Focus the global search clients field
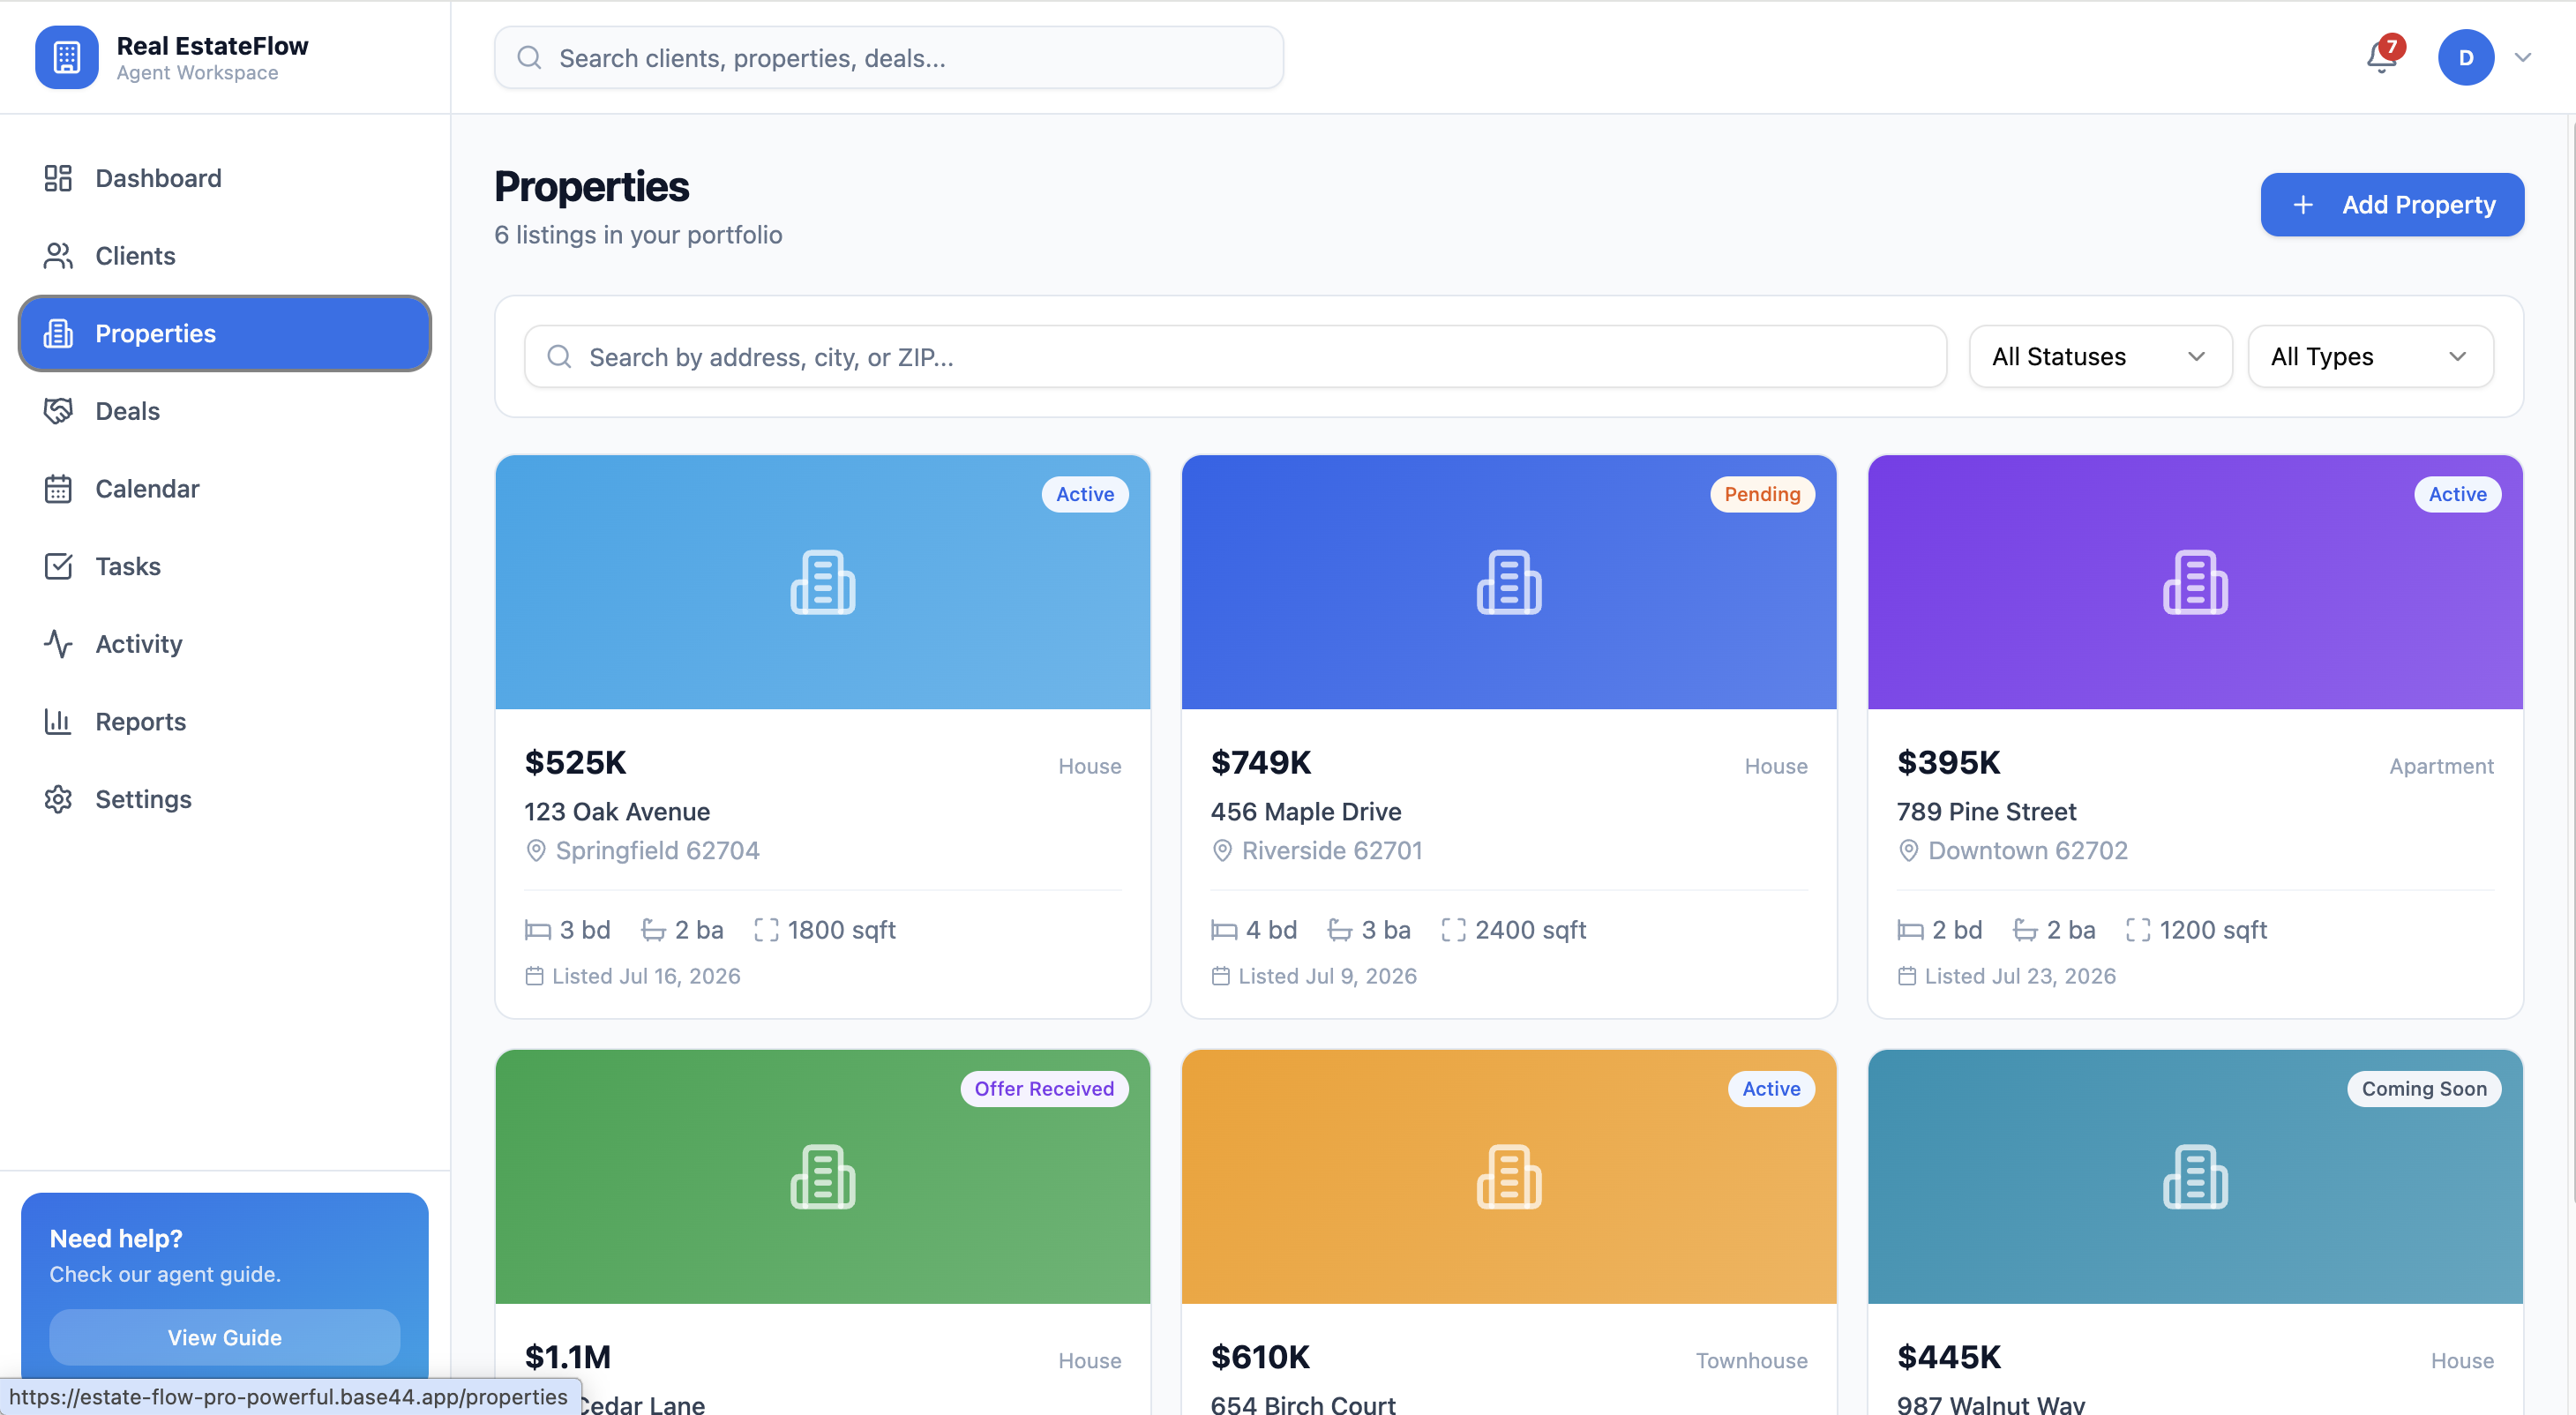 888,58
